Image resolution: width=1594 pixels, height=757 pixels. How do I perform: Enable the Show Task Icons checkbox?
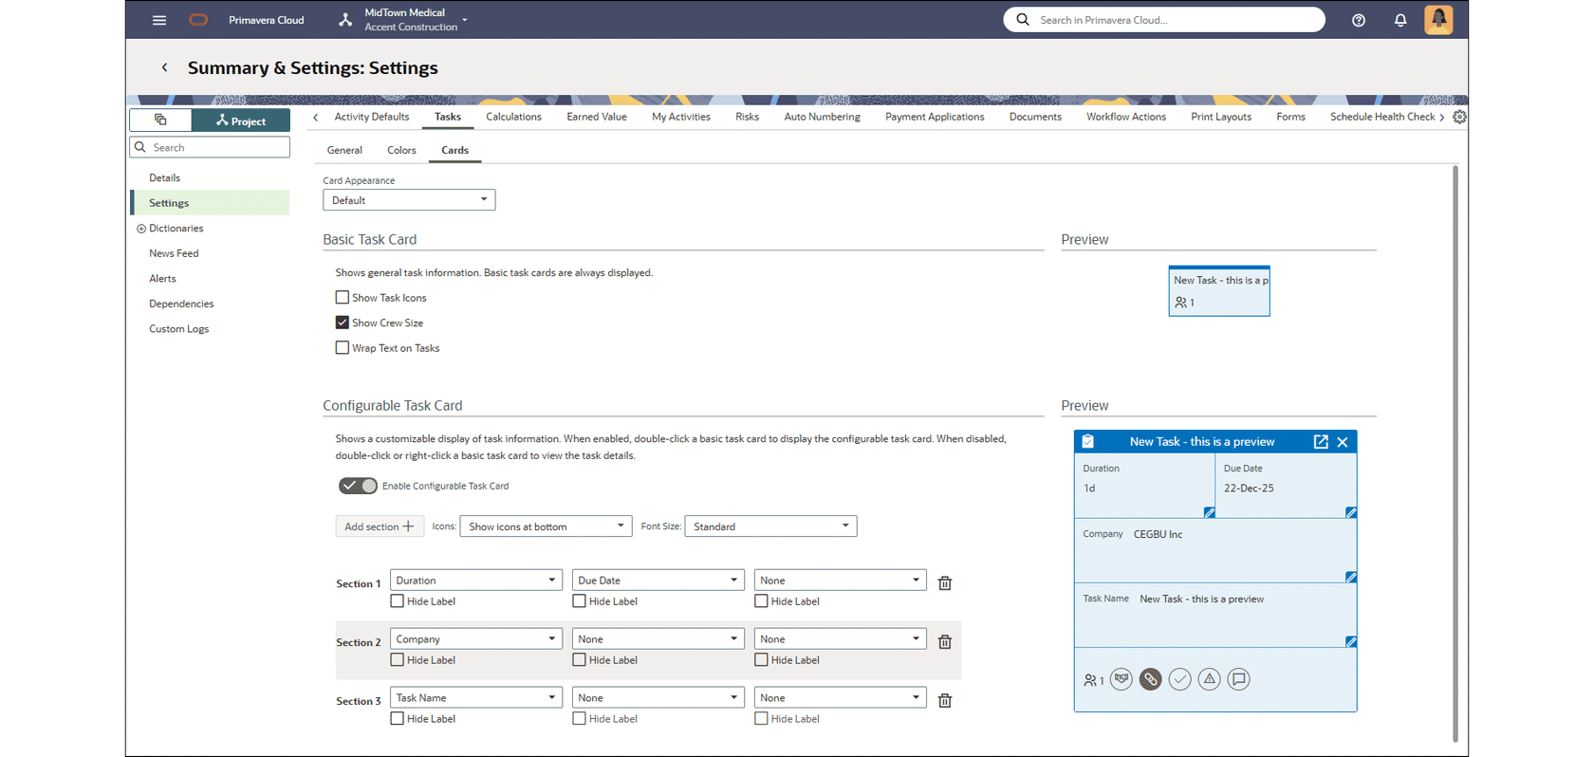point(343,298)
